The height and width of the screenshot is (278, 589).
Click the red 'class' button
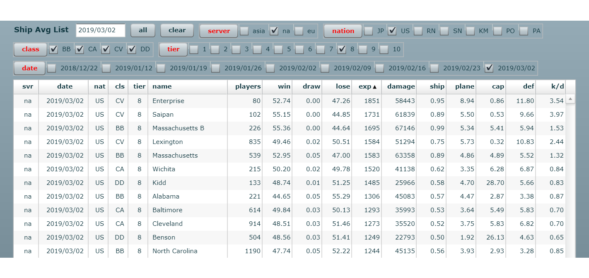(x=30, y=49)
